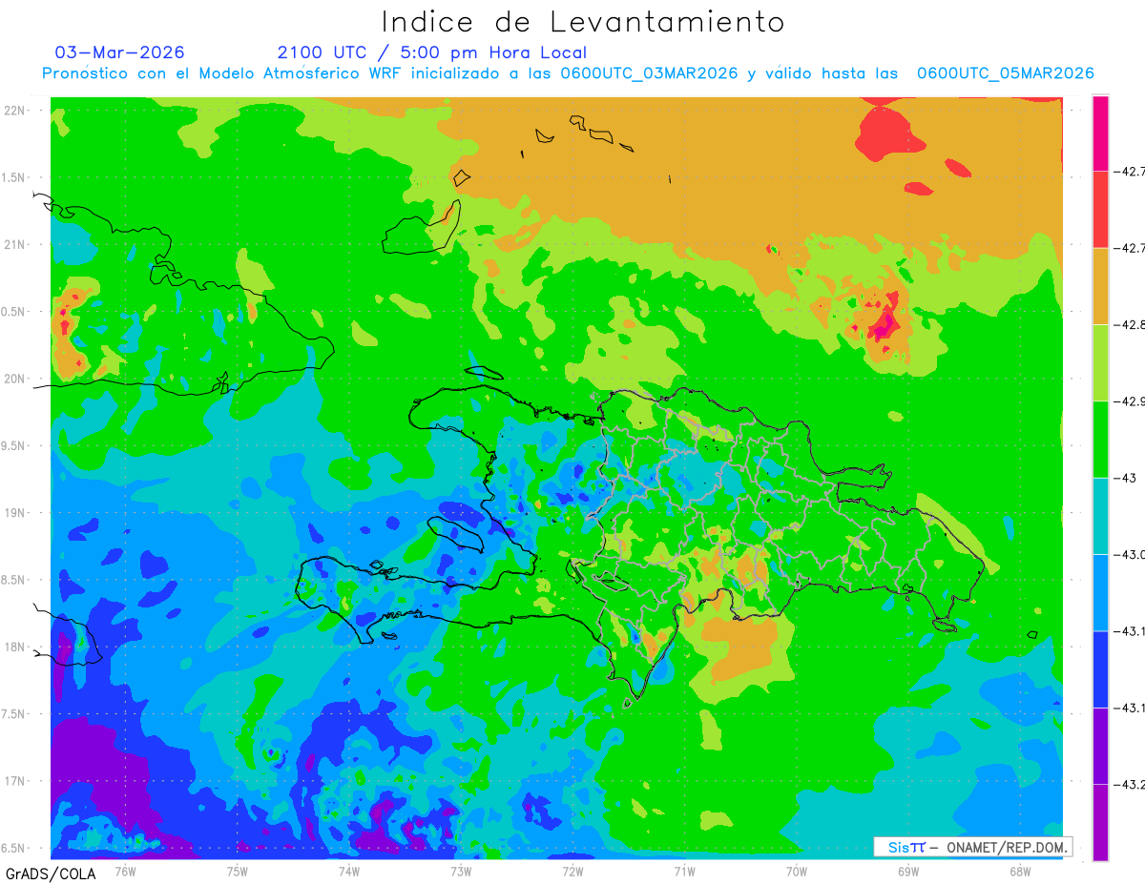Select the violet color bar segment
Image resolution: width=1145 pixels, height=884 pixels.
[1101, 746]
